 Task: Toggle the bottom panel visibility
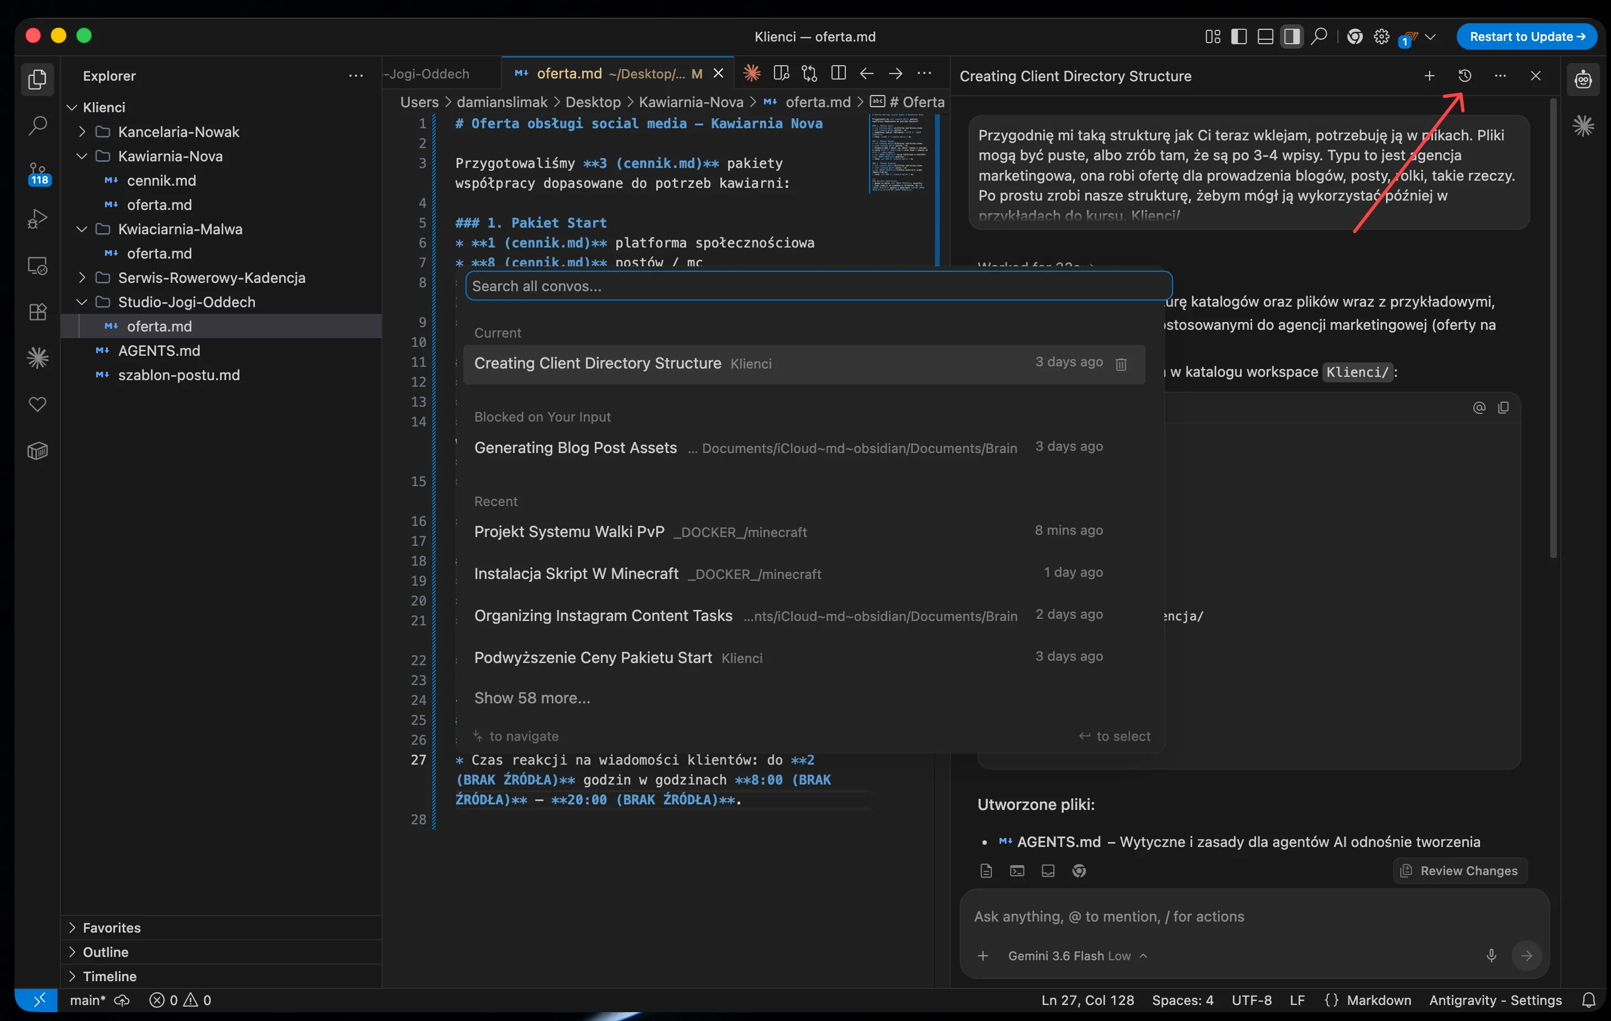coord(1265,37)
